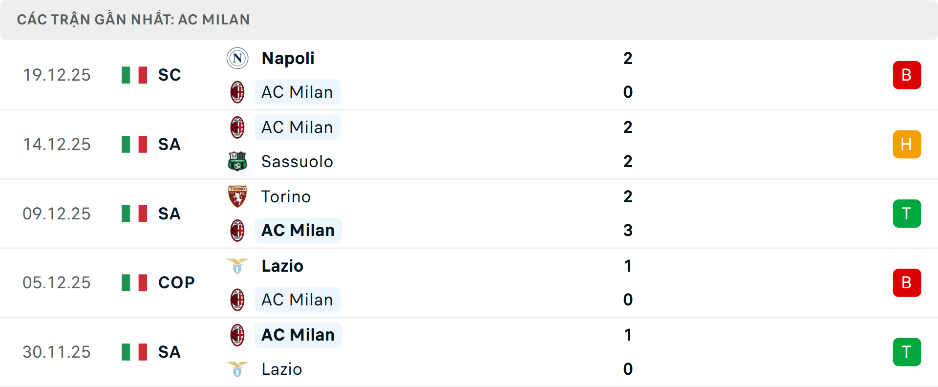Select the AC Milan crest beside Torino match
Image resolution: width=938 pixels, height=387 pixels.
pyautogui.click(x=237, y=230)
